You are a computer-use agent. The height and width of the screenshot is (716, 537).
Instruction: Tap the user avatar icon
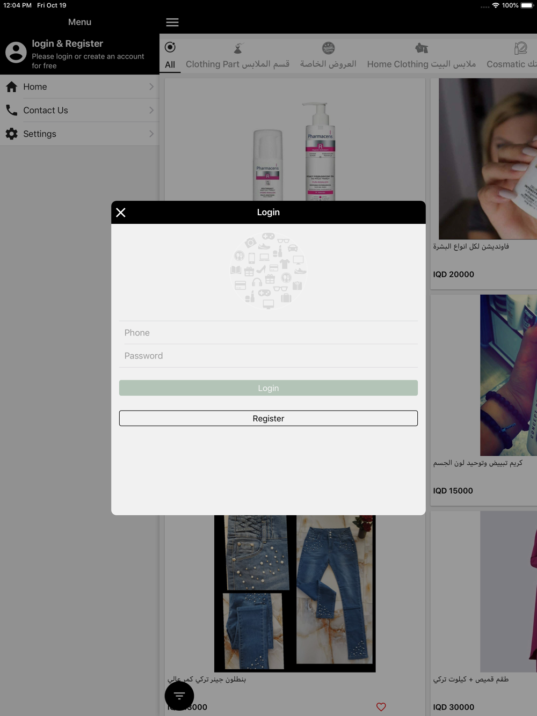coord(16,53)
